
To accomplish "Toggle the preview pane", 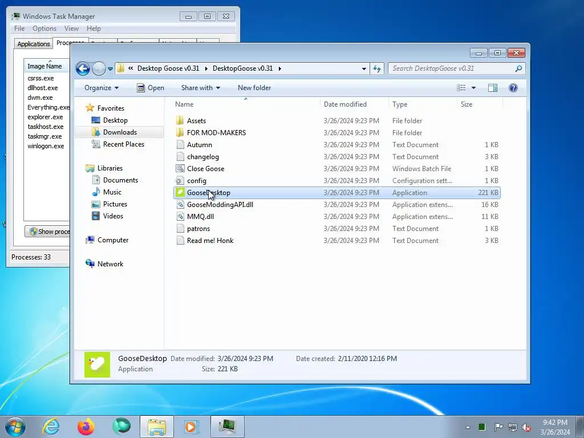I will tap(493, 88).
